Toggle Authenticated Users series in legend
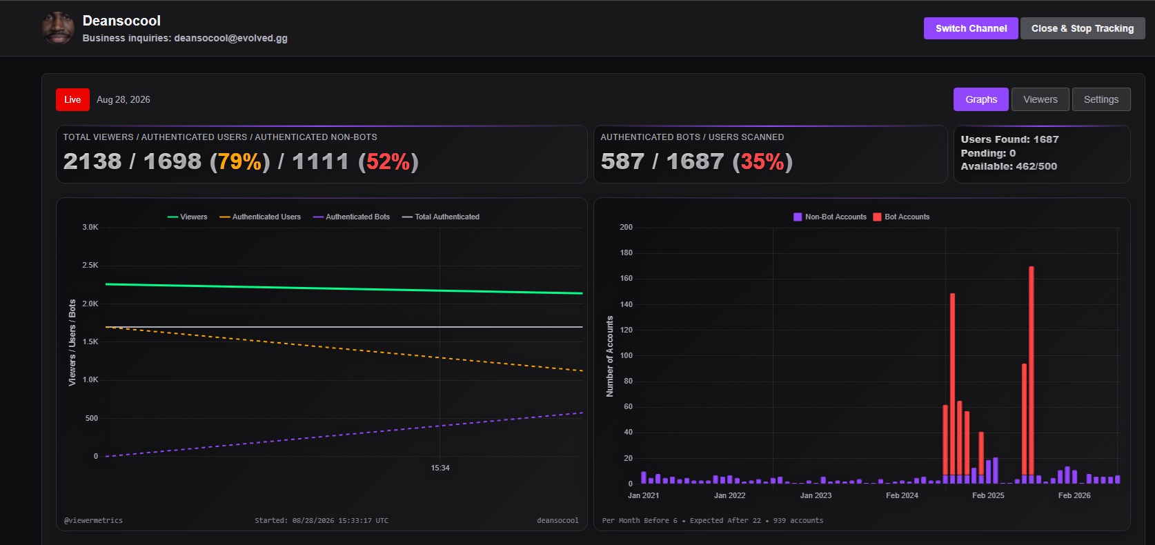 click(x=260, y=217)
